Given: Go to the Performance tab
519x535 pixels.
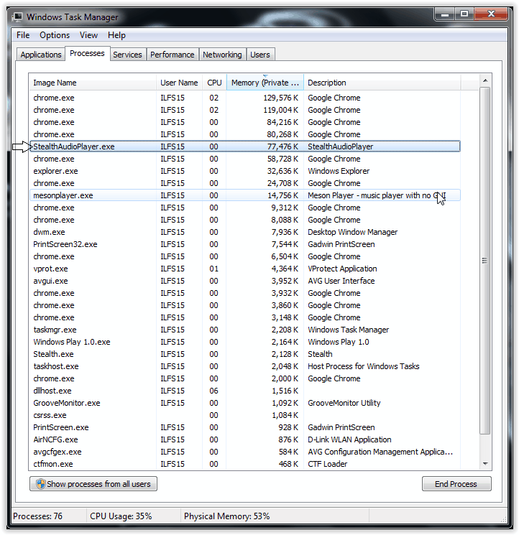Looking at the screenshot, I should (x=172, y=55).
